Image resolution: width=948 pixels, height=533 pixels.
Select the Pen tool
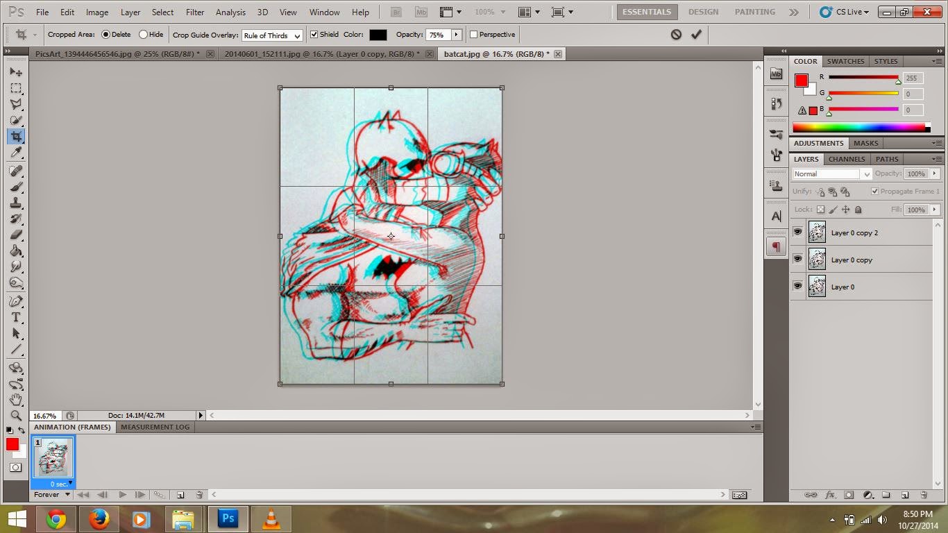[x=16, y=301]
